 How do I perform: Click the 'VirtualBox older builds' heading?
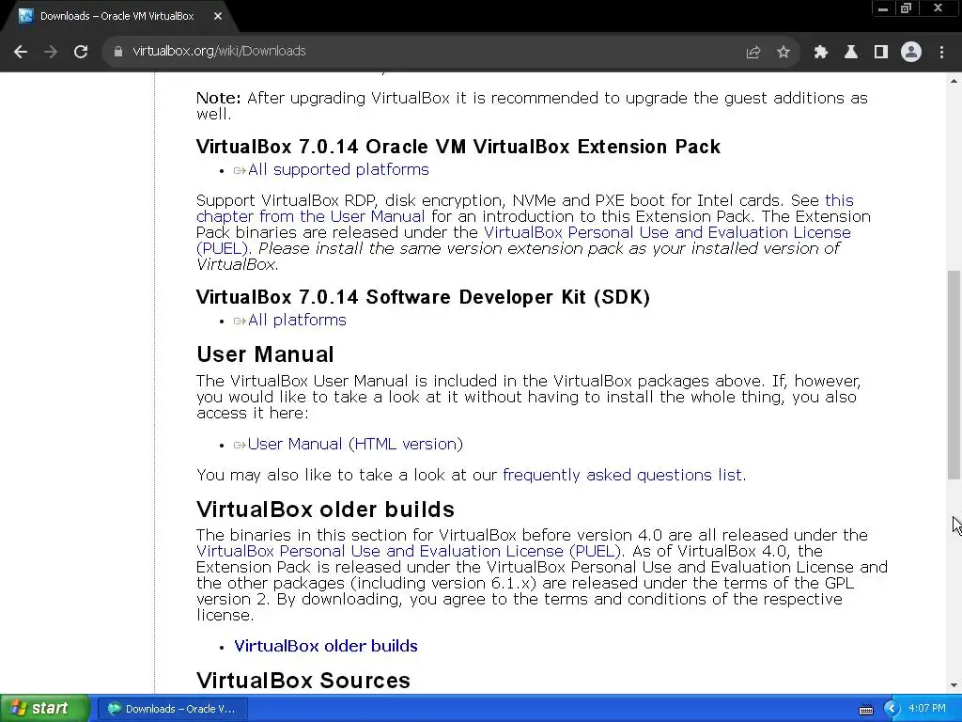pos(325,510)
